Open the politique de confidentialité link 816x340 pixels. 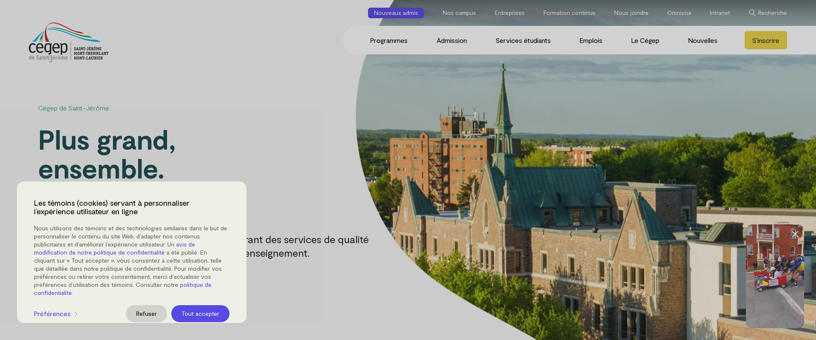(x=195, y=285)
